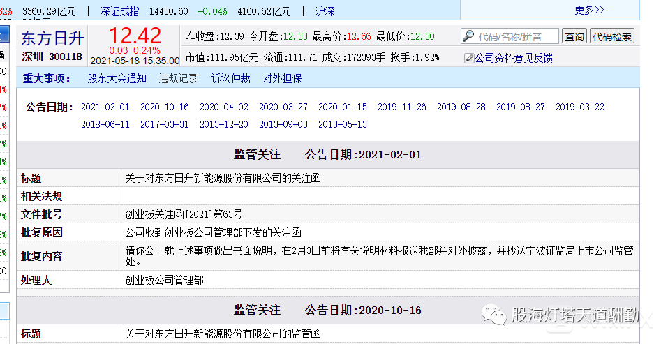
Task: Open the 诉讼仲裁 tab
Action: coord(230,79)
